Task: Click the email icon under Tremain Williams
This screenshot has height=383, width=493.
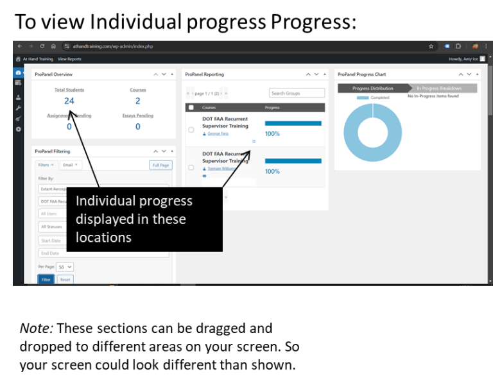Action: pos(205,176)
